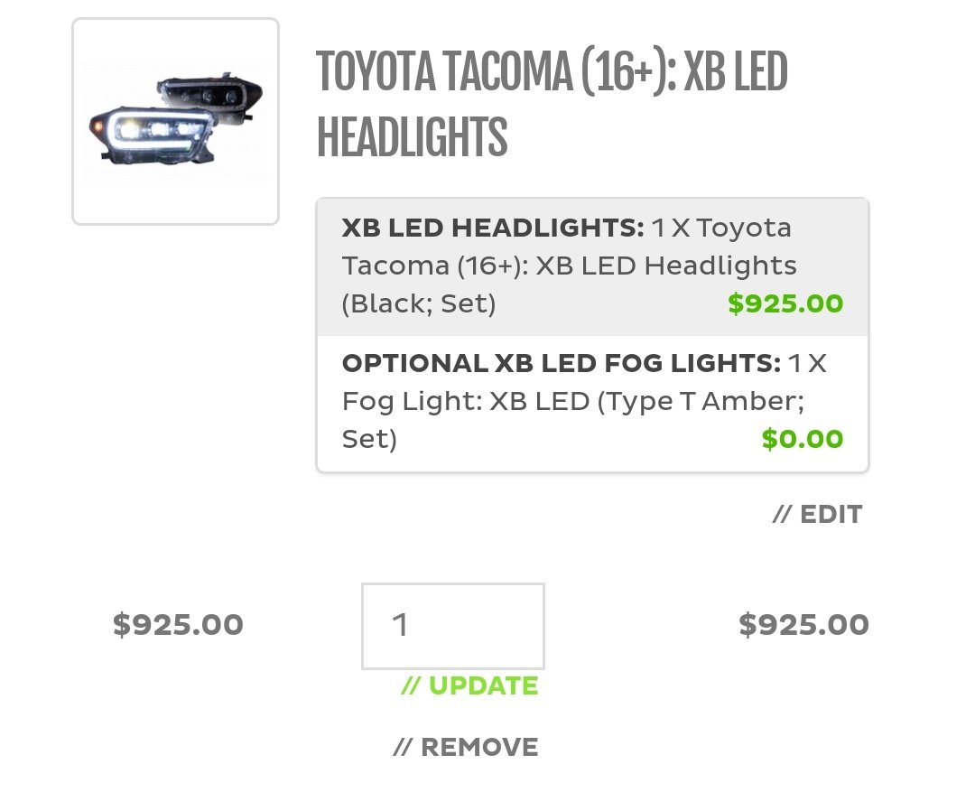The height and width of the screenshot is (811, 975).
Task: Click the unit price $925.00 beside the thumbnail column
Action: (x=178, y=624)
